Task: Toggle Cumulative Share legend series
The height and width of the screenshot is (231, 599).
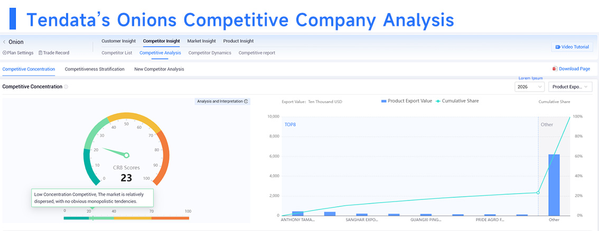Action: coord(457,101)
